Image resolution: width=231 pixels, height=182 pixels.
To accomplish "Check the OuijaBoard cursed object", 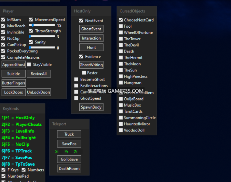I will pos(121,99).
